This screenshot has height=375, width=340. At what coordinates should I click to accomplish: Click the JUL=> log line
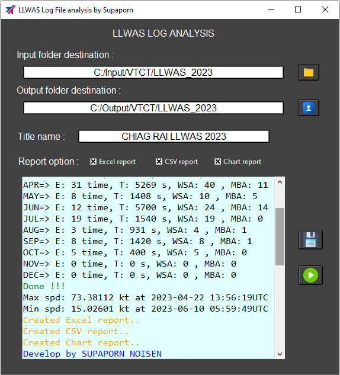143,219
